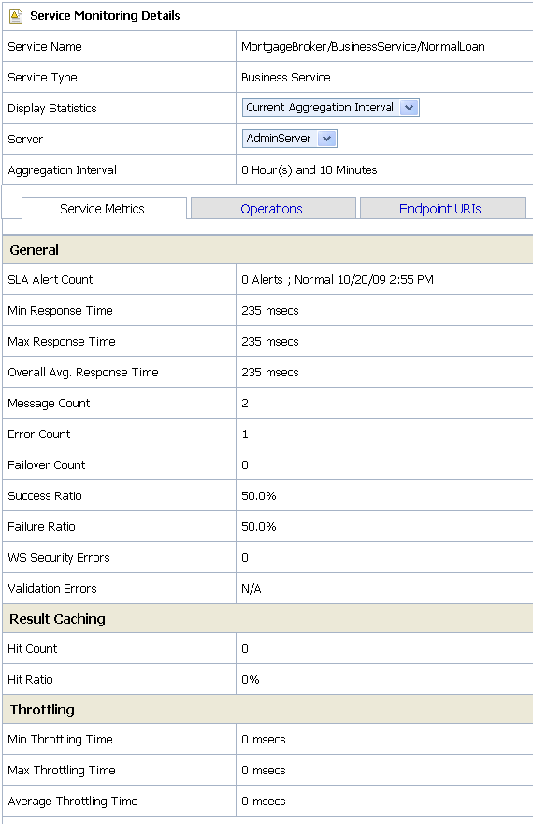Select the Message Count row label

click(x=49, y=404)
